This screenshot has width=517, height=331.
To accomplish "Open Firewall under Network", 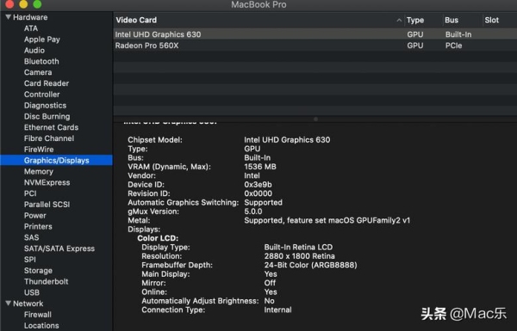I will coord(38,315).
